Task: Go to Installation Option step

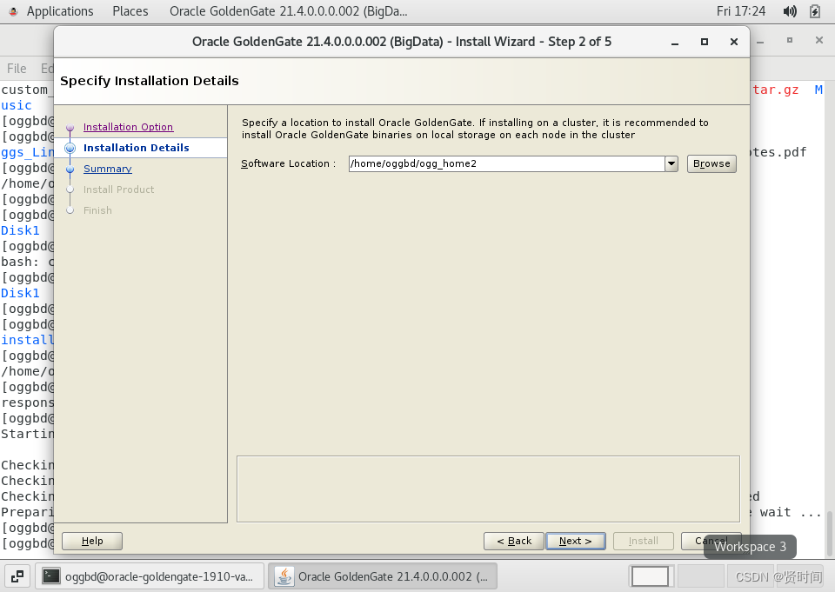Action: tap(128, 127)
